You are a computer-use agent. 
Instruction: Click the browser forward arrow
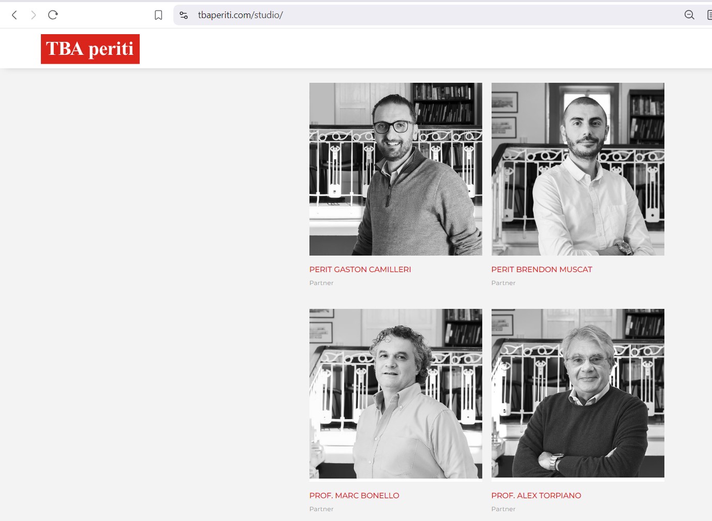(34, 15)
